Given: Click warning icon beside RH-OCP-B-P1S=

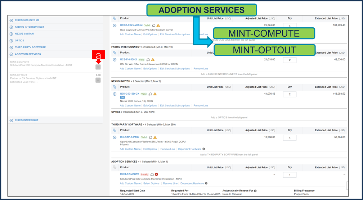Looking at the screenshot, I should point(155,137).
